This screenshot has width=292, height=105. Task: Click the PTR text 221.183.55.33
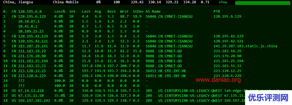(x=227, y=66)
